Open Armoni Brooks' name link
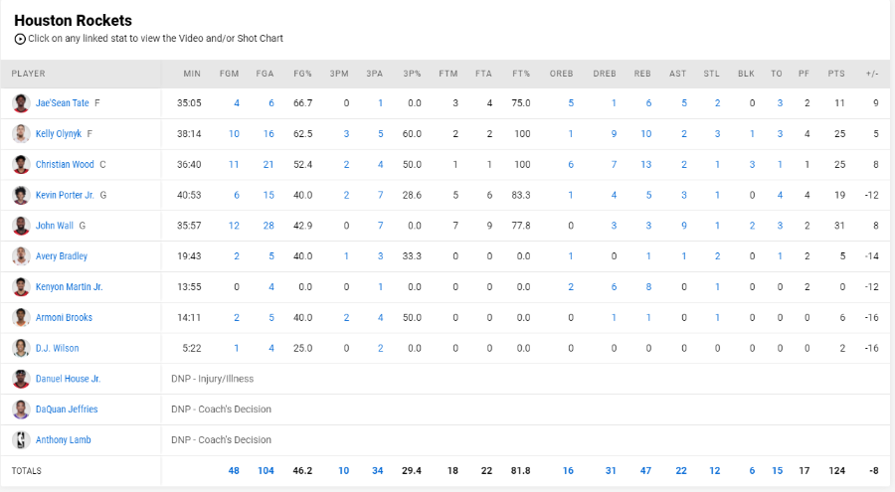The height and width of the screenshot is (492, 895). pos(64,317)
